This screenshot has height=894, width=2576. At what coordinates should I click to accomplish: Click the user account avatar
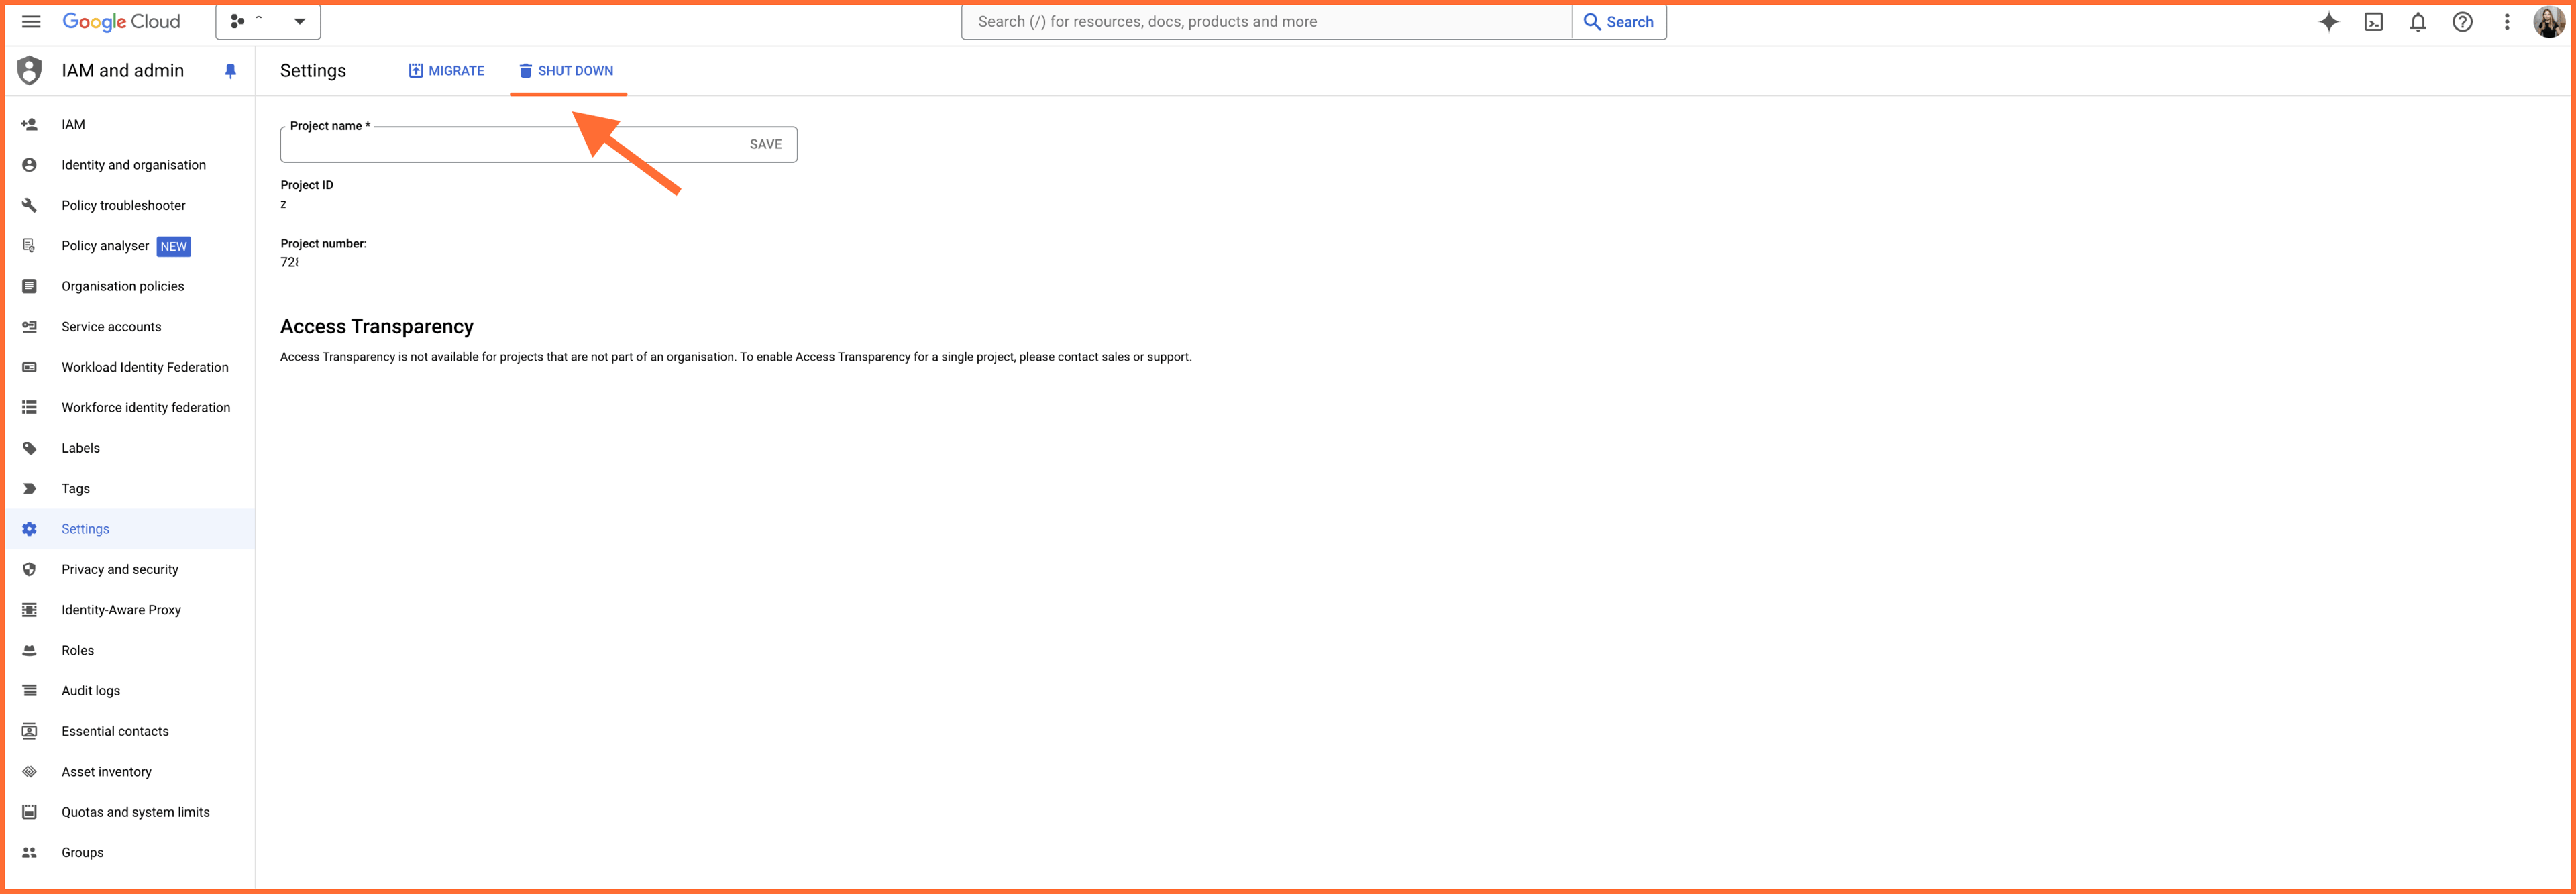click(x=2548, y=22)
